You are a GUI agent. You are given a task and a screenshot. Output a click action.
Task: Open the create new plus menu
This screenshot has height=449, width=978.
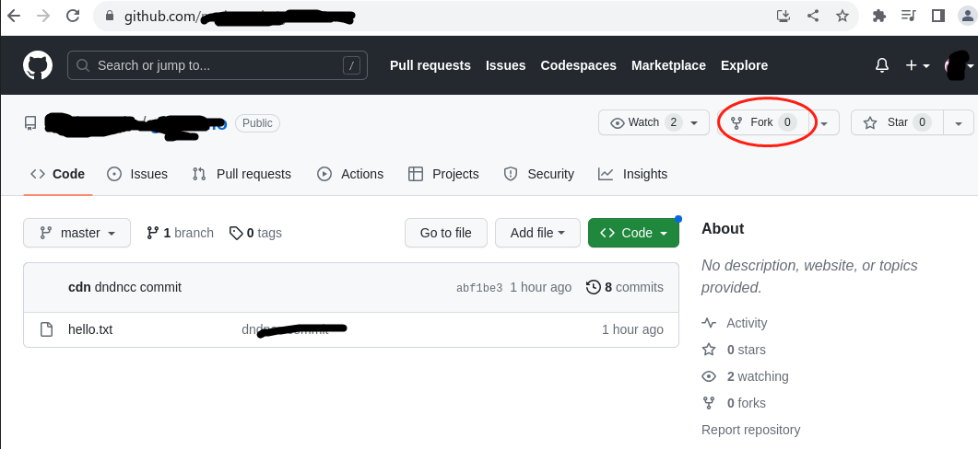point(917,65)
